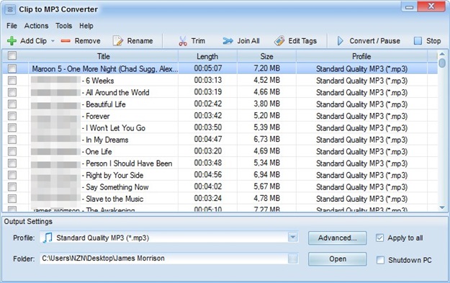
Task: Click the Convert / Pause label
Action: click(374, 41)
